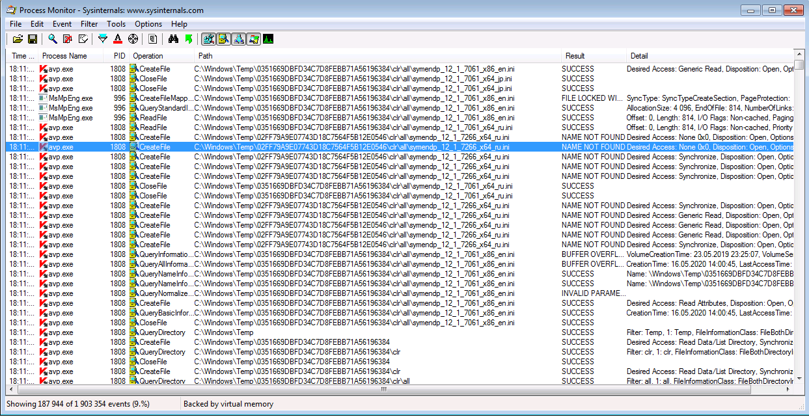Click the horizontal scrollbar thumb

point(383,389)
